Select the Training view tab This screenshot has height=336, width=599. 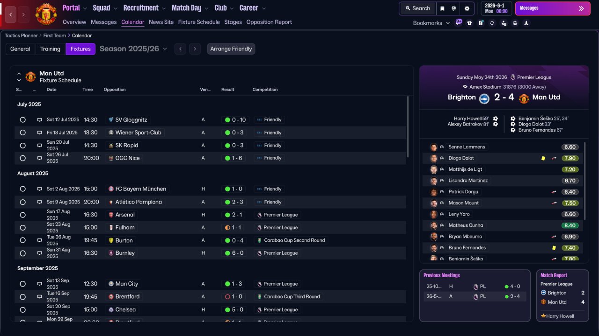coord(50,49)
